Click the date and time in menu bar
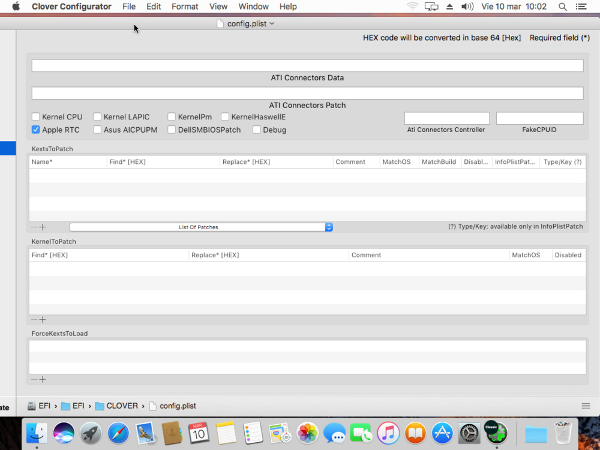The width and height of the screenshot is (600, 450). coord(514,7)
